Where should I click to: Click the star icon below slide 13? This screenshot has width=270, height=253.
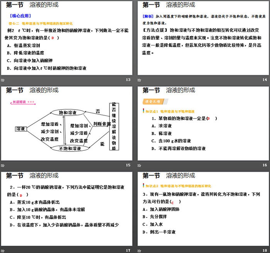(3, 80)
